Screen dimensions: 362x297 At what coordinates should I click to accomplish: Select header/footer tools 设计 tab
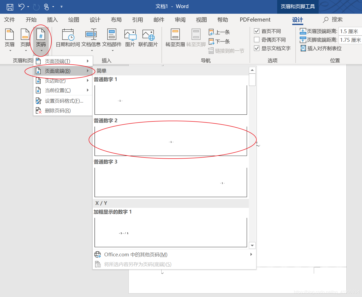[297, 20]
